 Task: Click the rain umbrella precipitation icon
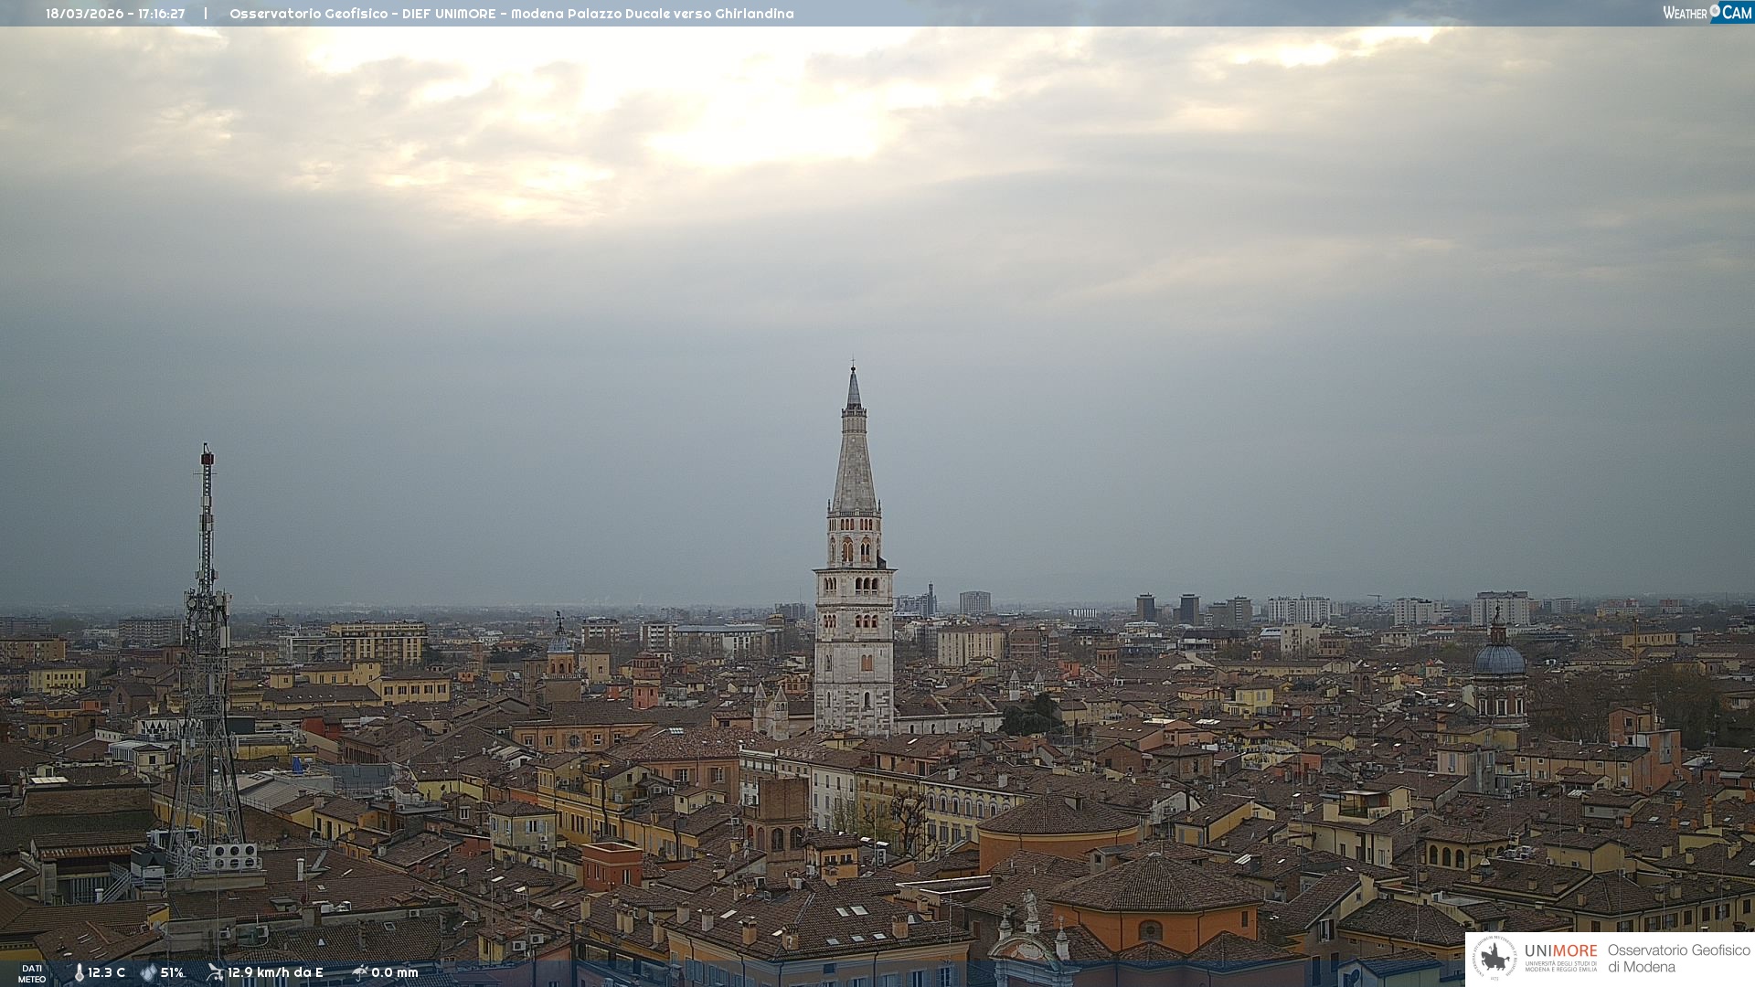pyautogui.click(x=360, y=972)
